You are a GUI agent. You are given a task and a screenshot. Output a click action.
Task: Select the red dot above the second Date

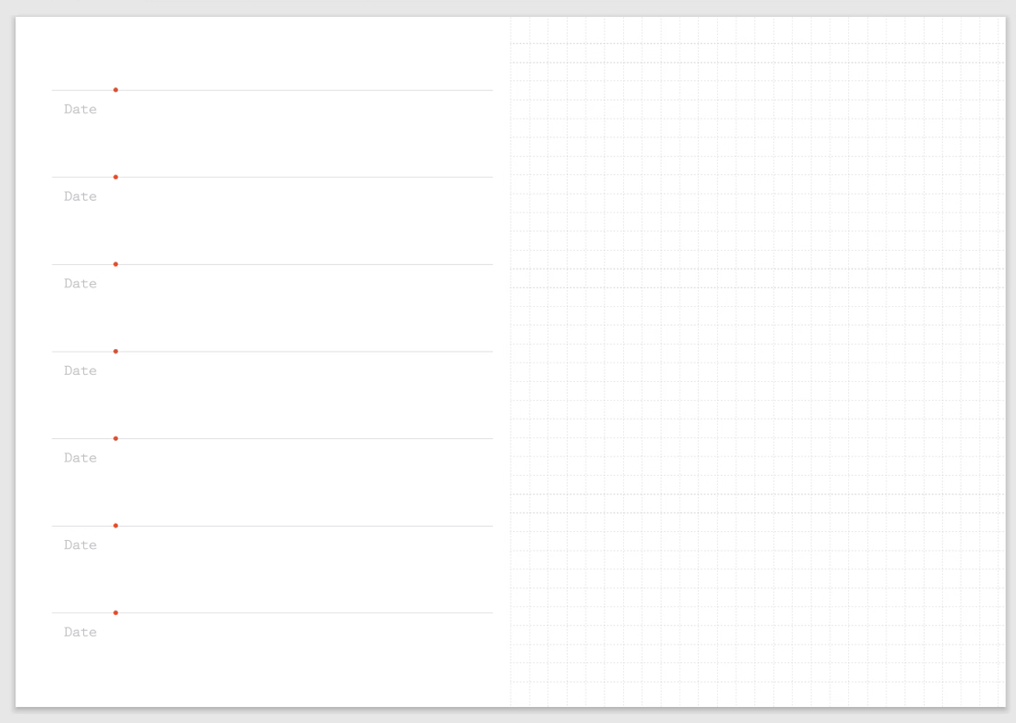(115, 177)
